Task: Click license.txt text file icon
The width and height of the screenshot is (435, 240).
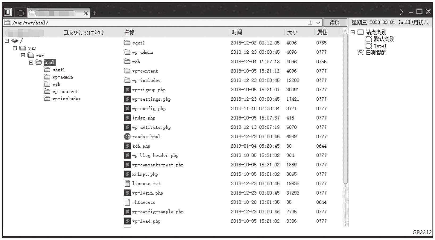Action: coord(127,183)
